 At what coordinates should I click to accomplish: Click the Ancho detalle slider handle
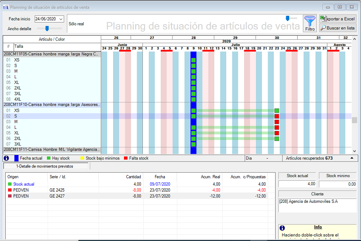point(47,28)
